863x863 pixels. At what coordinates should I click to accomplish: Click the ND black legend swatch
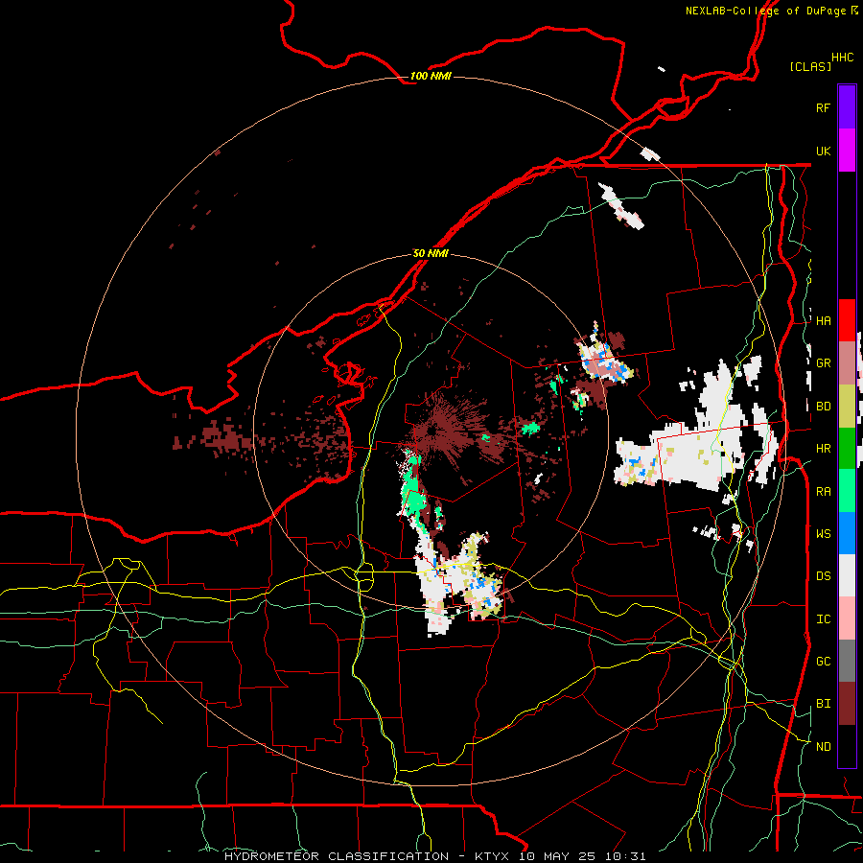click(x=847, y=746)
